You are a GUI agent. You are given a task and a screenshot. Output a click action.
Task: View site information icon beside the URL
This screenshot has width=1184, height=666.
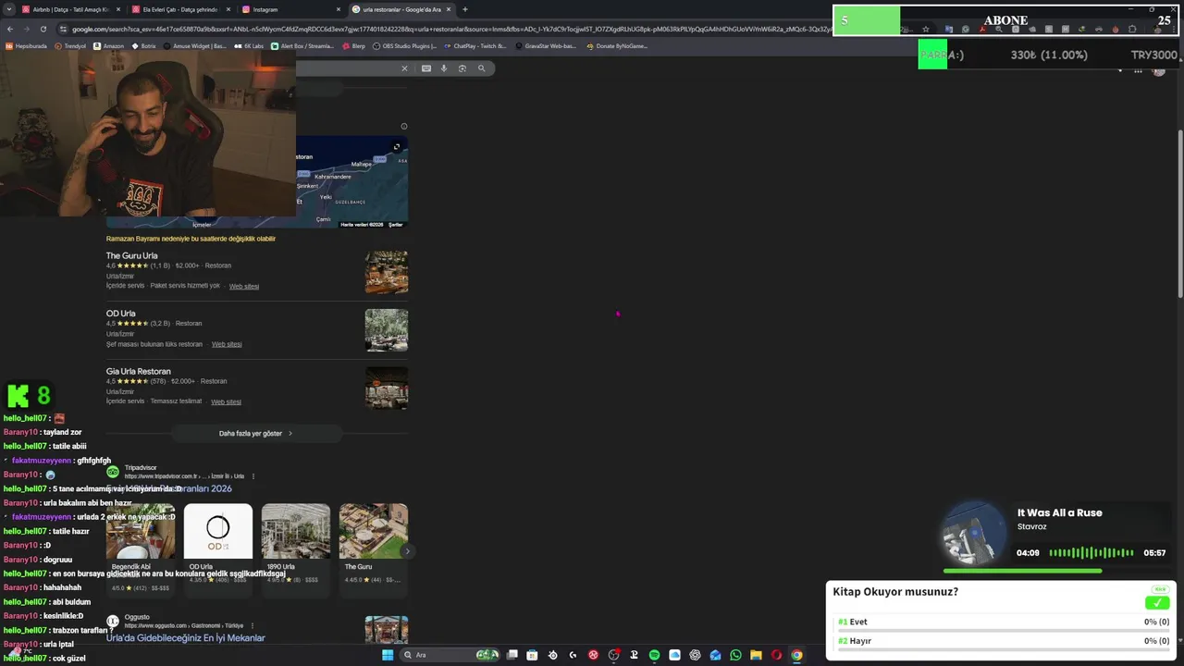click(x=63, y=29)
